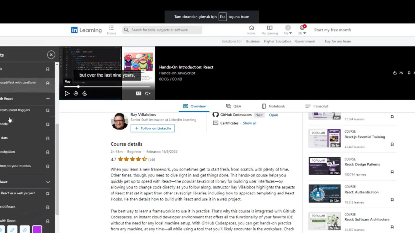Rewind video 10 seconds
This screenshot has width=415, height=233.
(76, 94)
